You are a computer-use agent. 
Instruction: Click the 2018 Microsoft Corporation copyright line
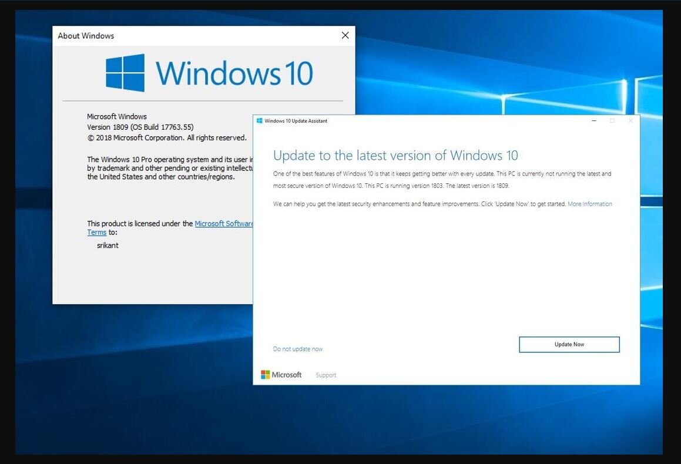[167, 137]
